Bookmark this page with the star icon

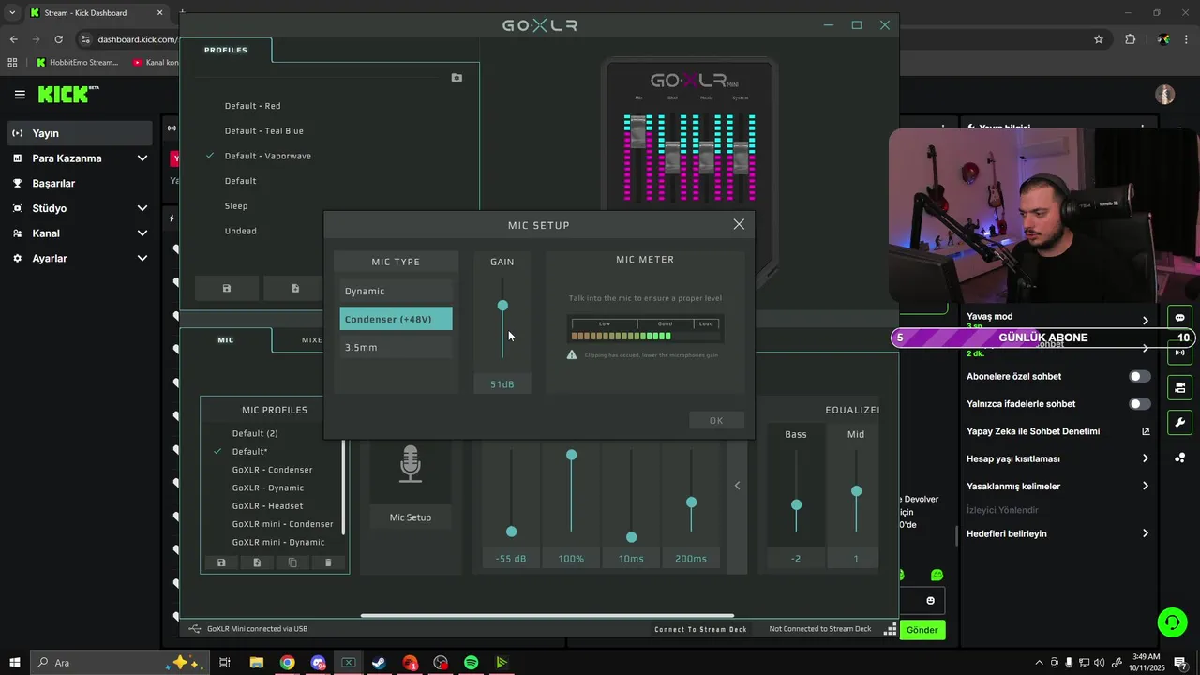1099,39
